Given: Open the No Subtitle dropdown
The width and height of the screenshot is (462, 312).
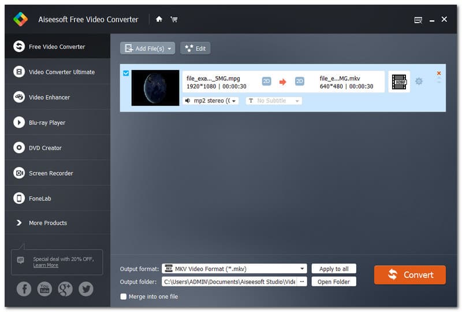Looking at the screenshot, I should pyautogui.click(x=274, y=101).
